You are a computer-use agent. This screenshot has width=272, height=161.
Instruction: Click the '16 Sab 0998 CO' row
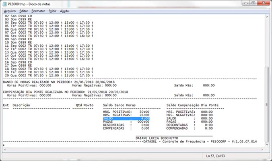[18, 62]
